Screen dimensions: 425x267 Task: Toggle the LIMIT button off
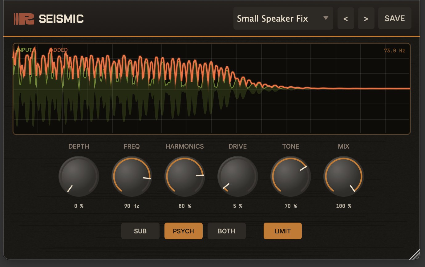[x=283, y=231]
